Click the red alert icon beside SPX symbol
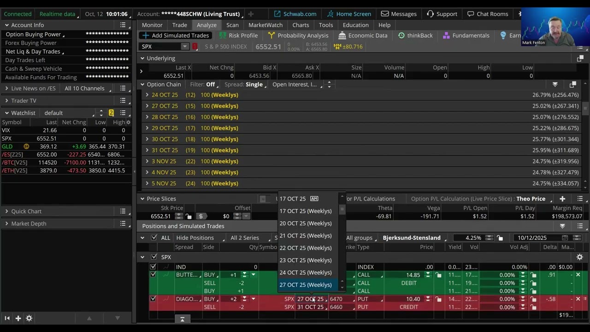The image size is (590, 332). click(x=195, y=47)
